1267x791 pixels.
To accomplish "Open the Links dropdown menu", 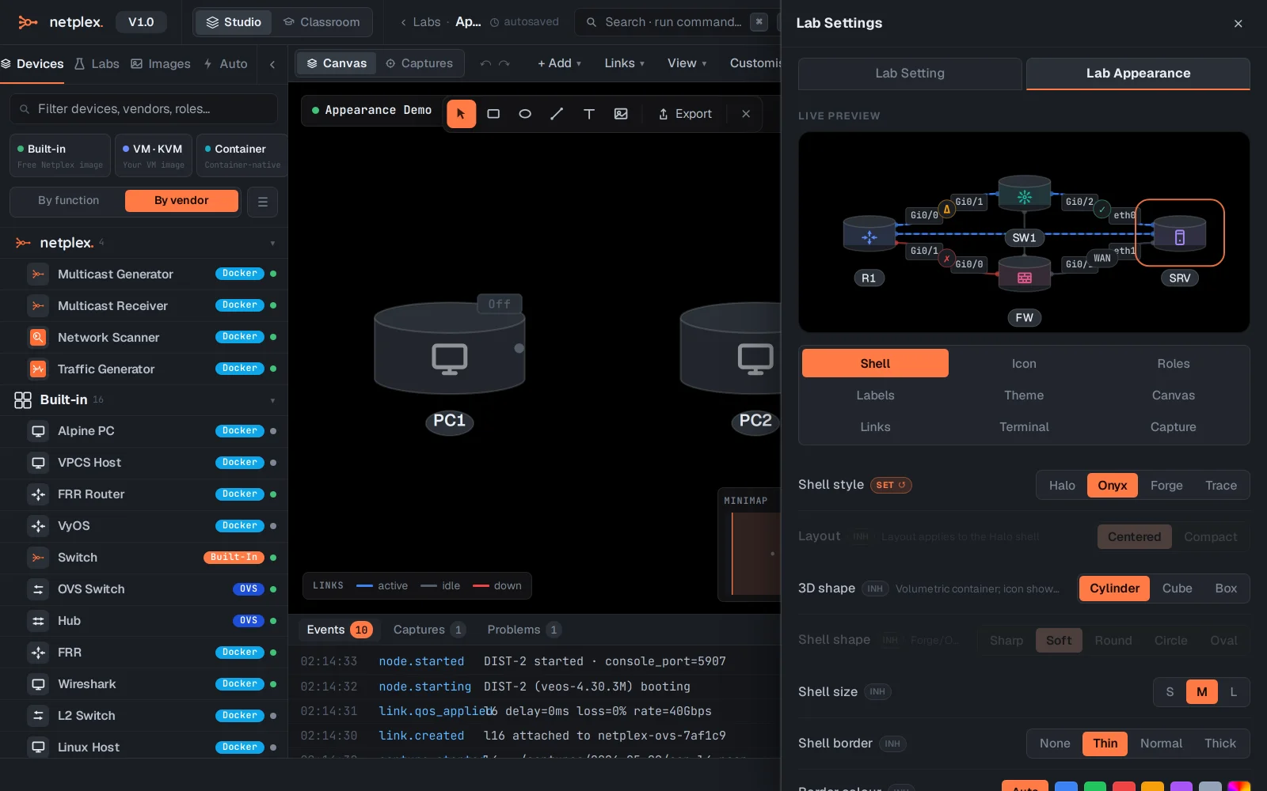I will (625, 63).
